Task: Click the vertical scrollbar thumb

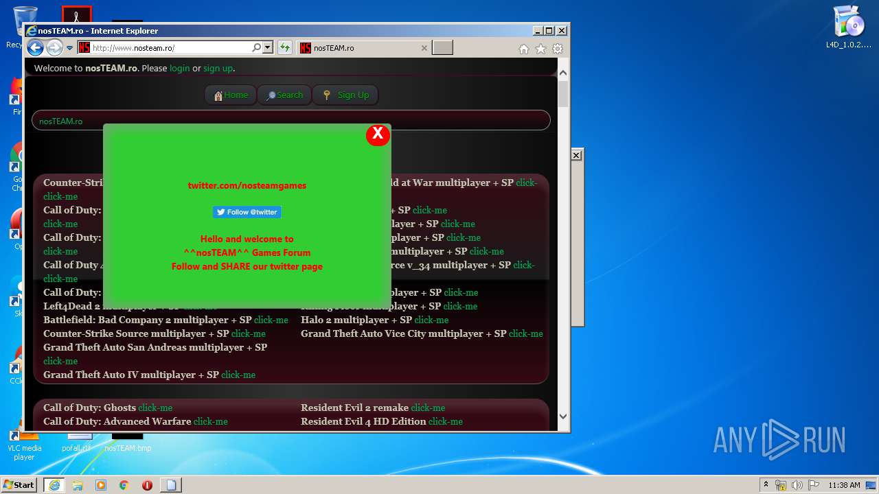Action: coord(563,94)
